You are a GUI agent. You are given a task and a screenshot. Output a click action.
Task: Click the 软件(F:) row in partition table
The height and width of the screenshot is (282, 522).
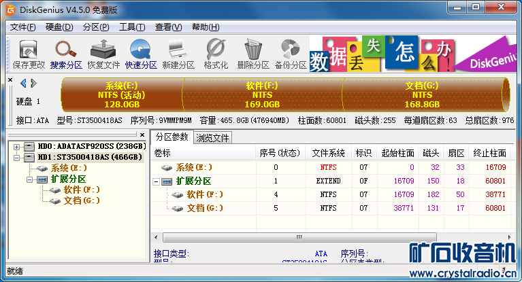(330, 194)
